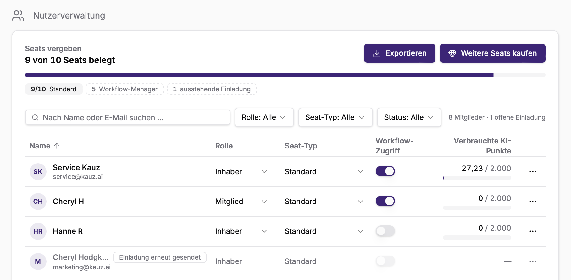The image size is (571, 280).
Task: Open more options for Service Kauz
Action: 533,172
